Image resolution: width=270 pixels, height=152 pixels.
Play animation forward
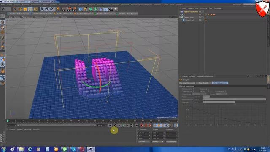click(x=123, y=125)
